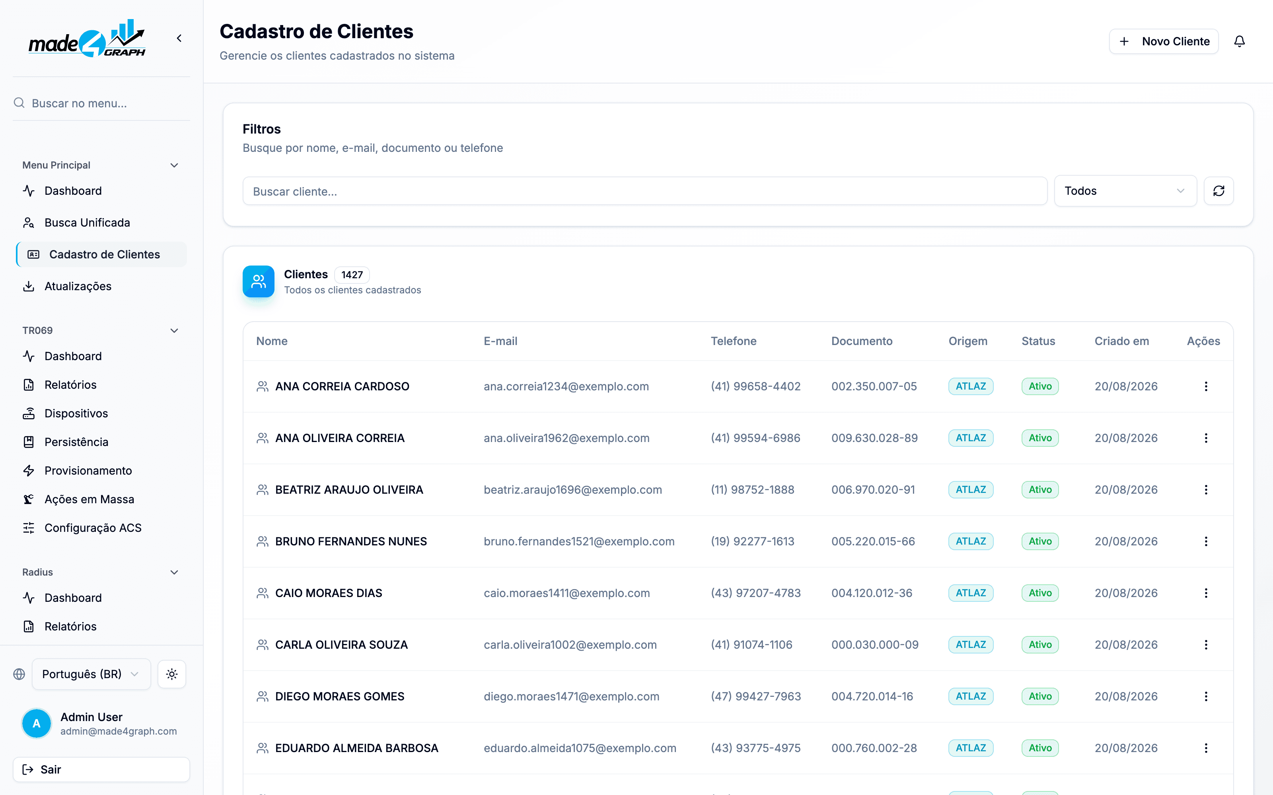Click the Admin User avatar
Screen dimensions: 1273x795
[36, 723]
